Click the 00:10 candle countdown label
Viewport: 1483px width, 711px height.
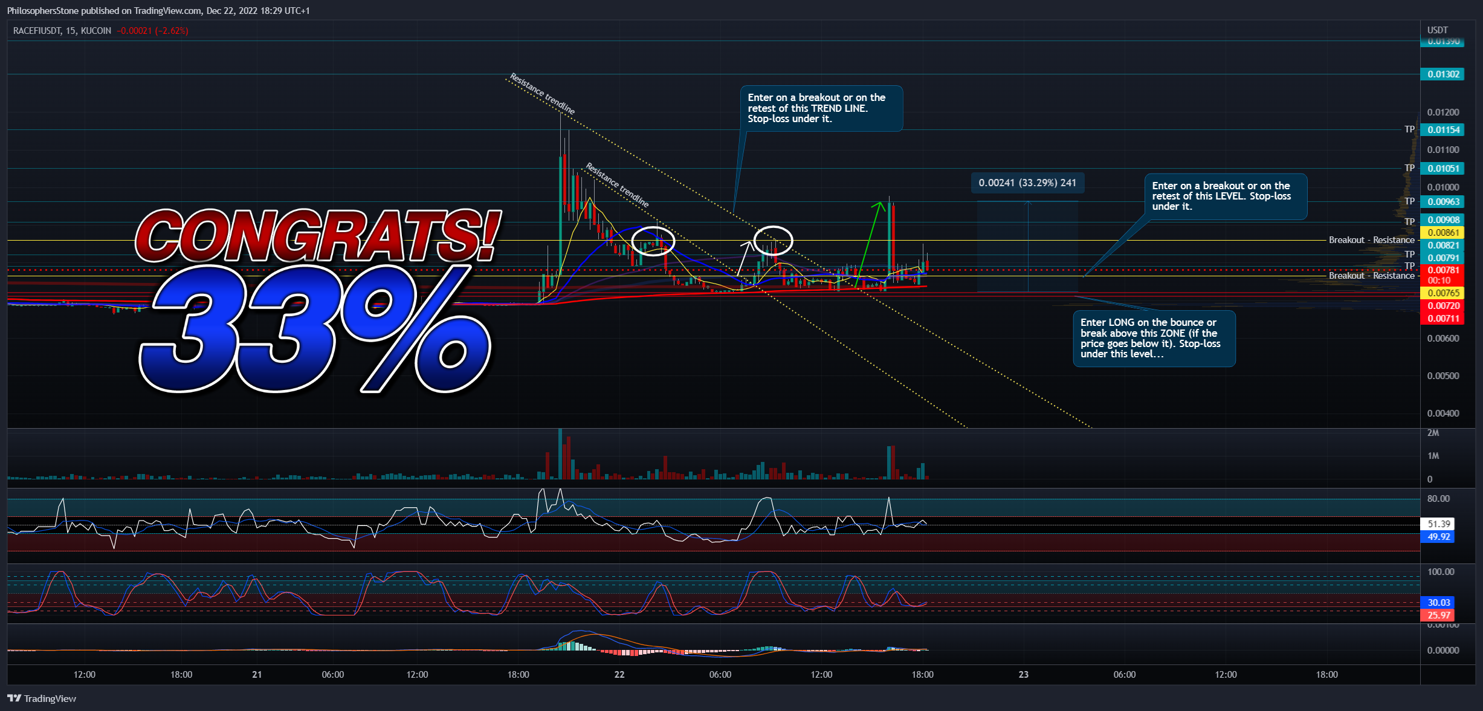[x=1439, y=281]
